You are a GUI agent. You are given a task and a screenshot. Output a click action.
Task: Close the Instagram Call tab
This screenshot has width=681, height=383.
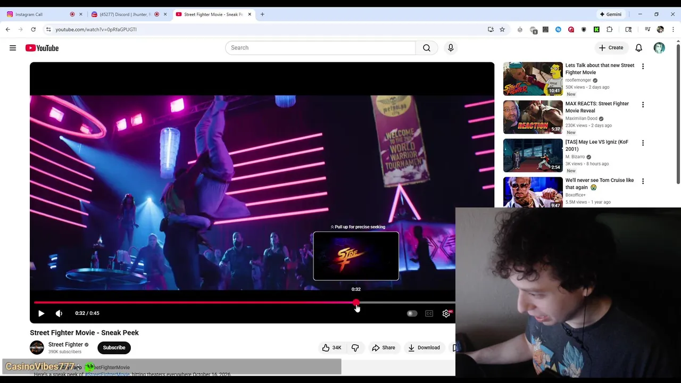click(81, 14)
